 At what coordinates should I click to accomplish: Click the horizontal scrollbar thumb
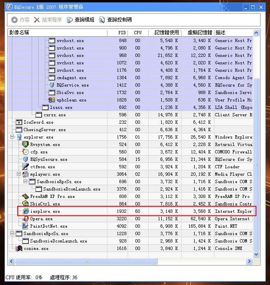click(86, 261)
